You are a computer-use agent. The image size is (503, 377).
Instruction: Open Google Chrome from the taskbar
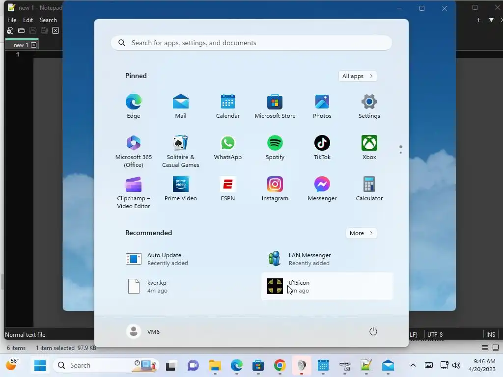pos(279,365)
